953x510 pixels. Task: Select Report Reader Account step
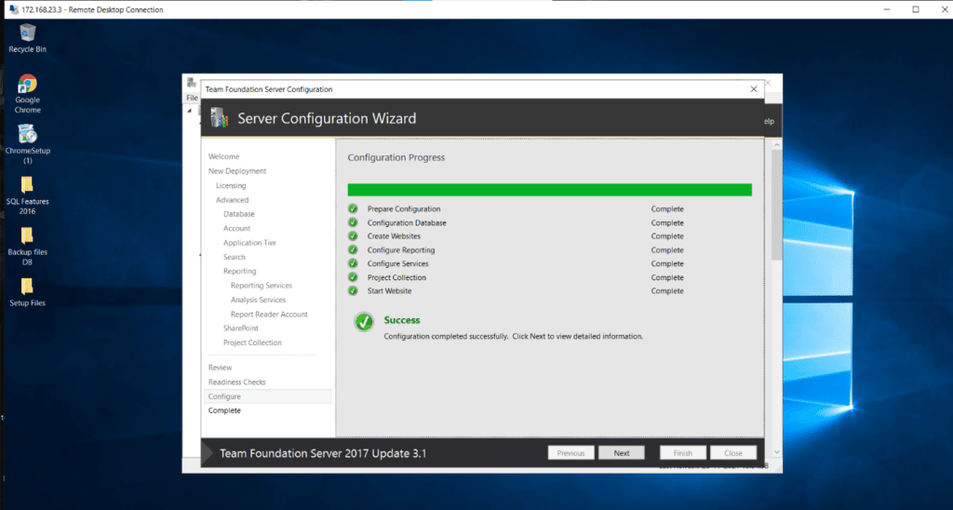pos(269,315)
